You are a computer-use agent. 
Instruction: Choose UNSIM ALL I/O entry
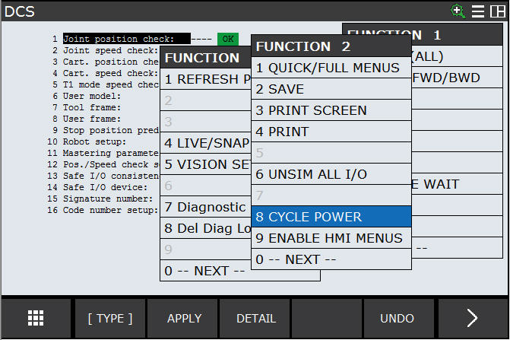pyautogui.click(x=331, y=174)
